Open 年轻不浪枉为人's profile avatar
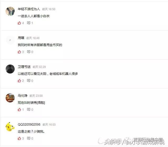 click(10, 11)
